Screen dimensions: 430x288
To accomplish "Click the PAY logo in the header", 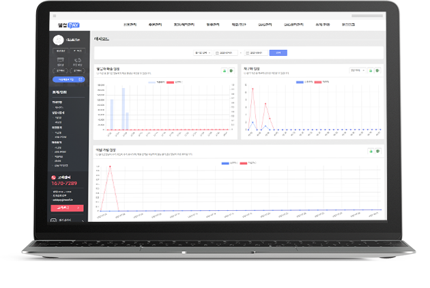I will point(74,25).
